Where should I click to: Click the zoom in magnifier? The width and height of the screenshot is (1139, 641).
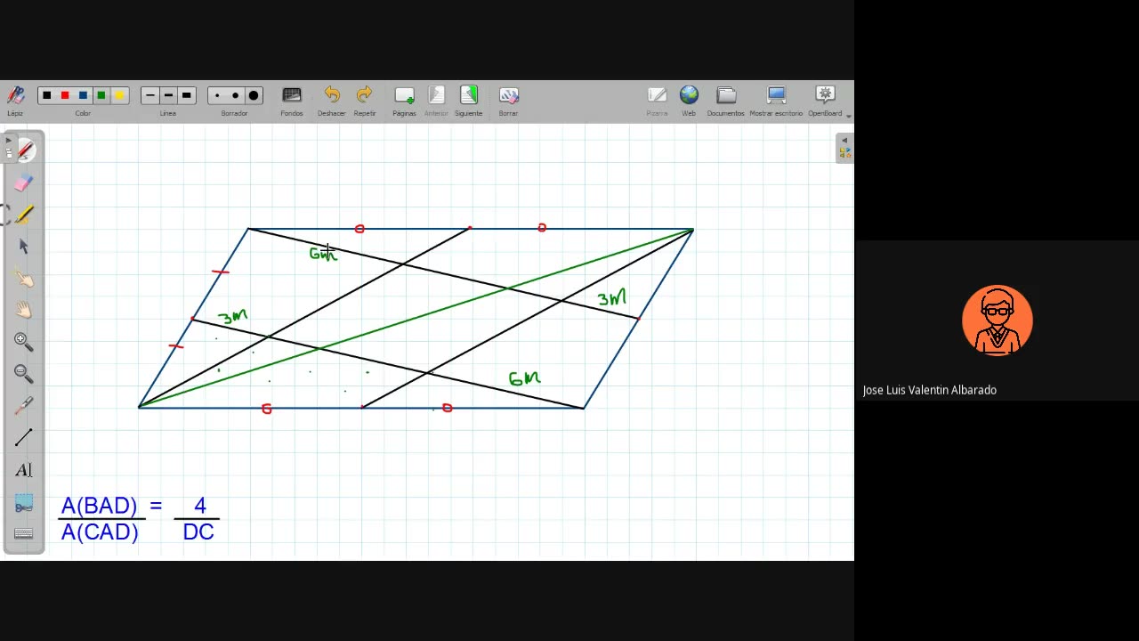coord(24,342)
